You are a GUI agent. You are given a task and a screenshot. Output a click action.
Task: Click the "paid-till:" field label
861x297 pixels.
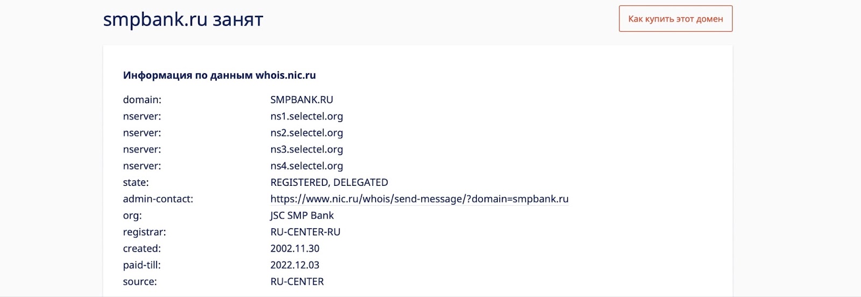142,265
